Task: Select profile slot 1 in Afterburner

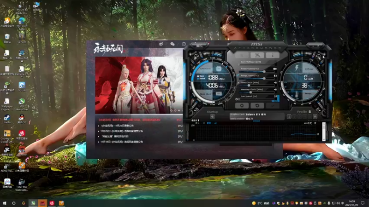Action: pyautogui.click(x=289, y=116)
